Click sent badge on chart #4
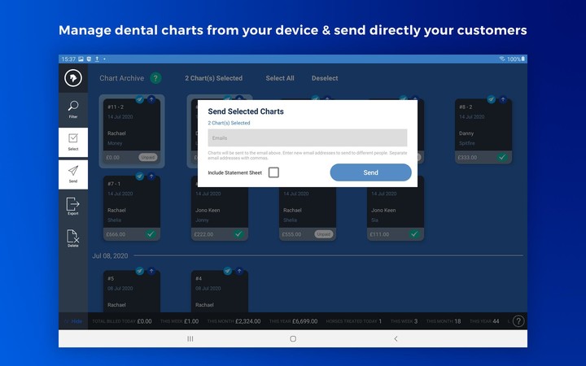The height and width of the screenshot is (366, 586). (x=228, y=271)
